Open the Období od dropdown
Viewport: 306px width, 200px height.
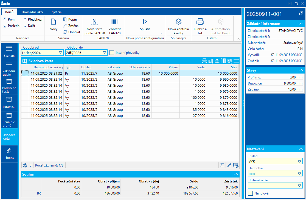pos(60,52)
